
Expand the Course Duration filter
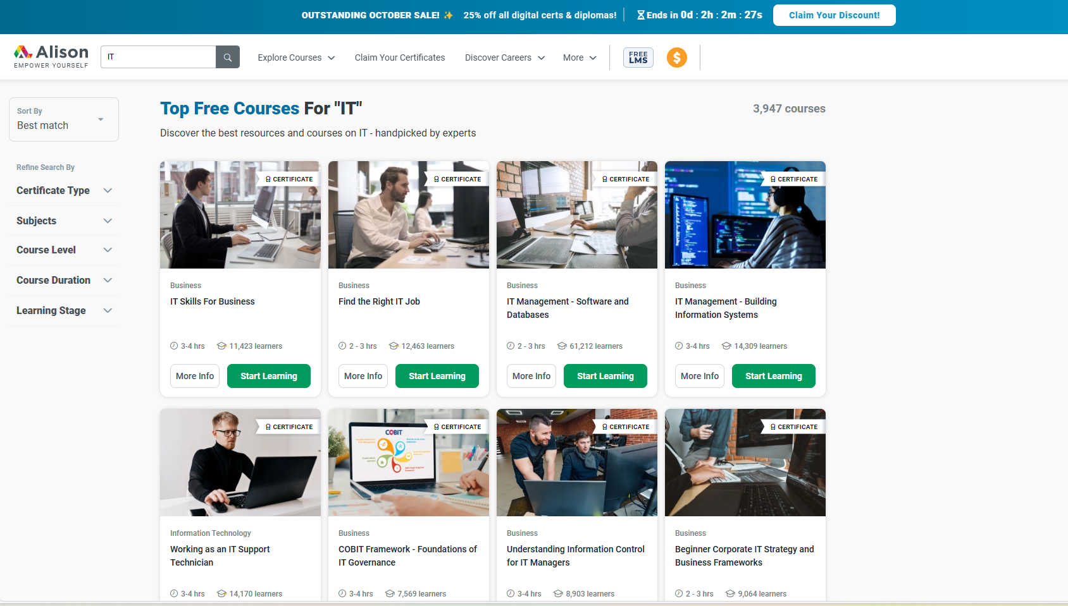65,280
